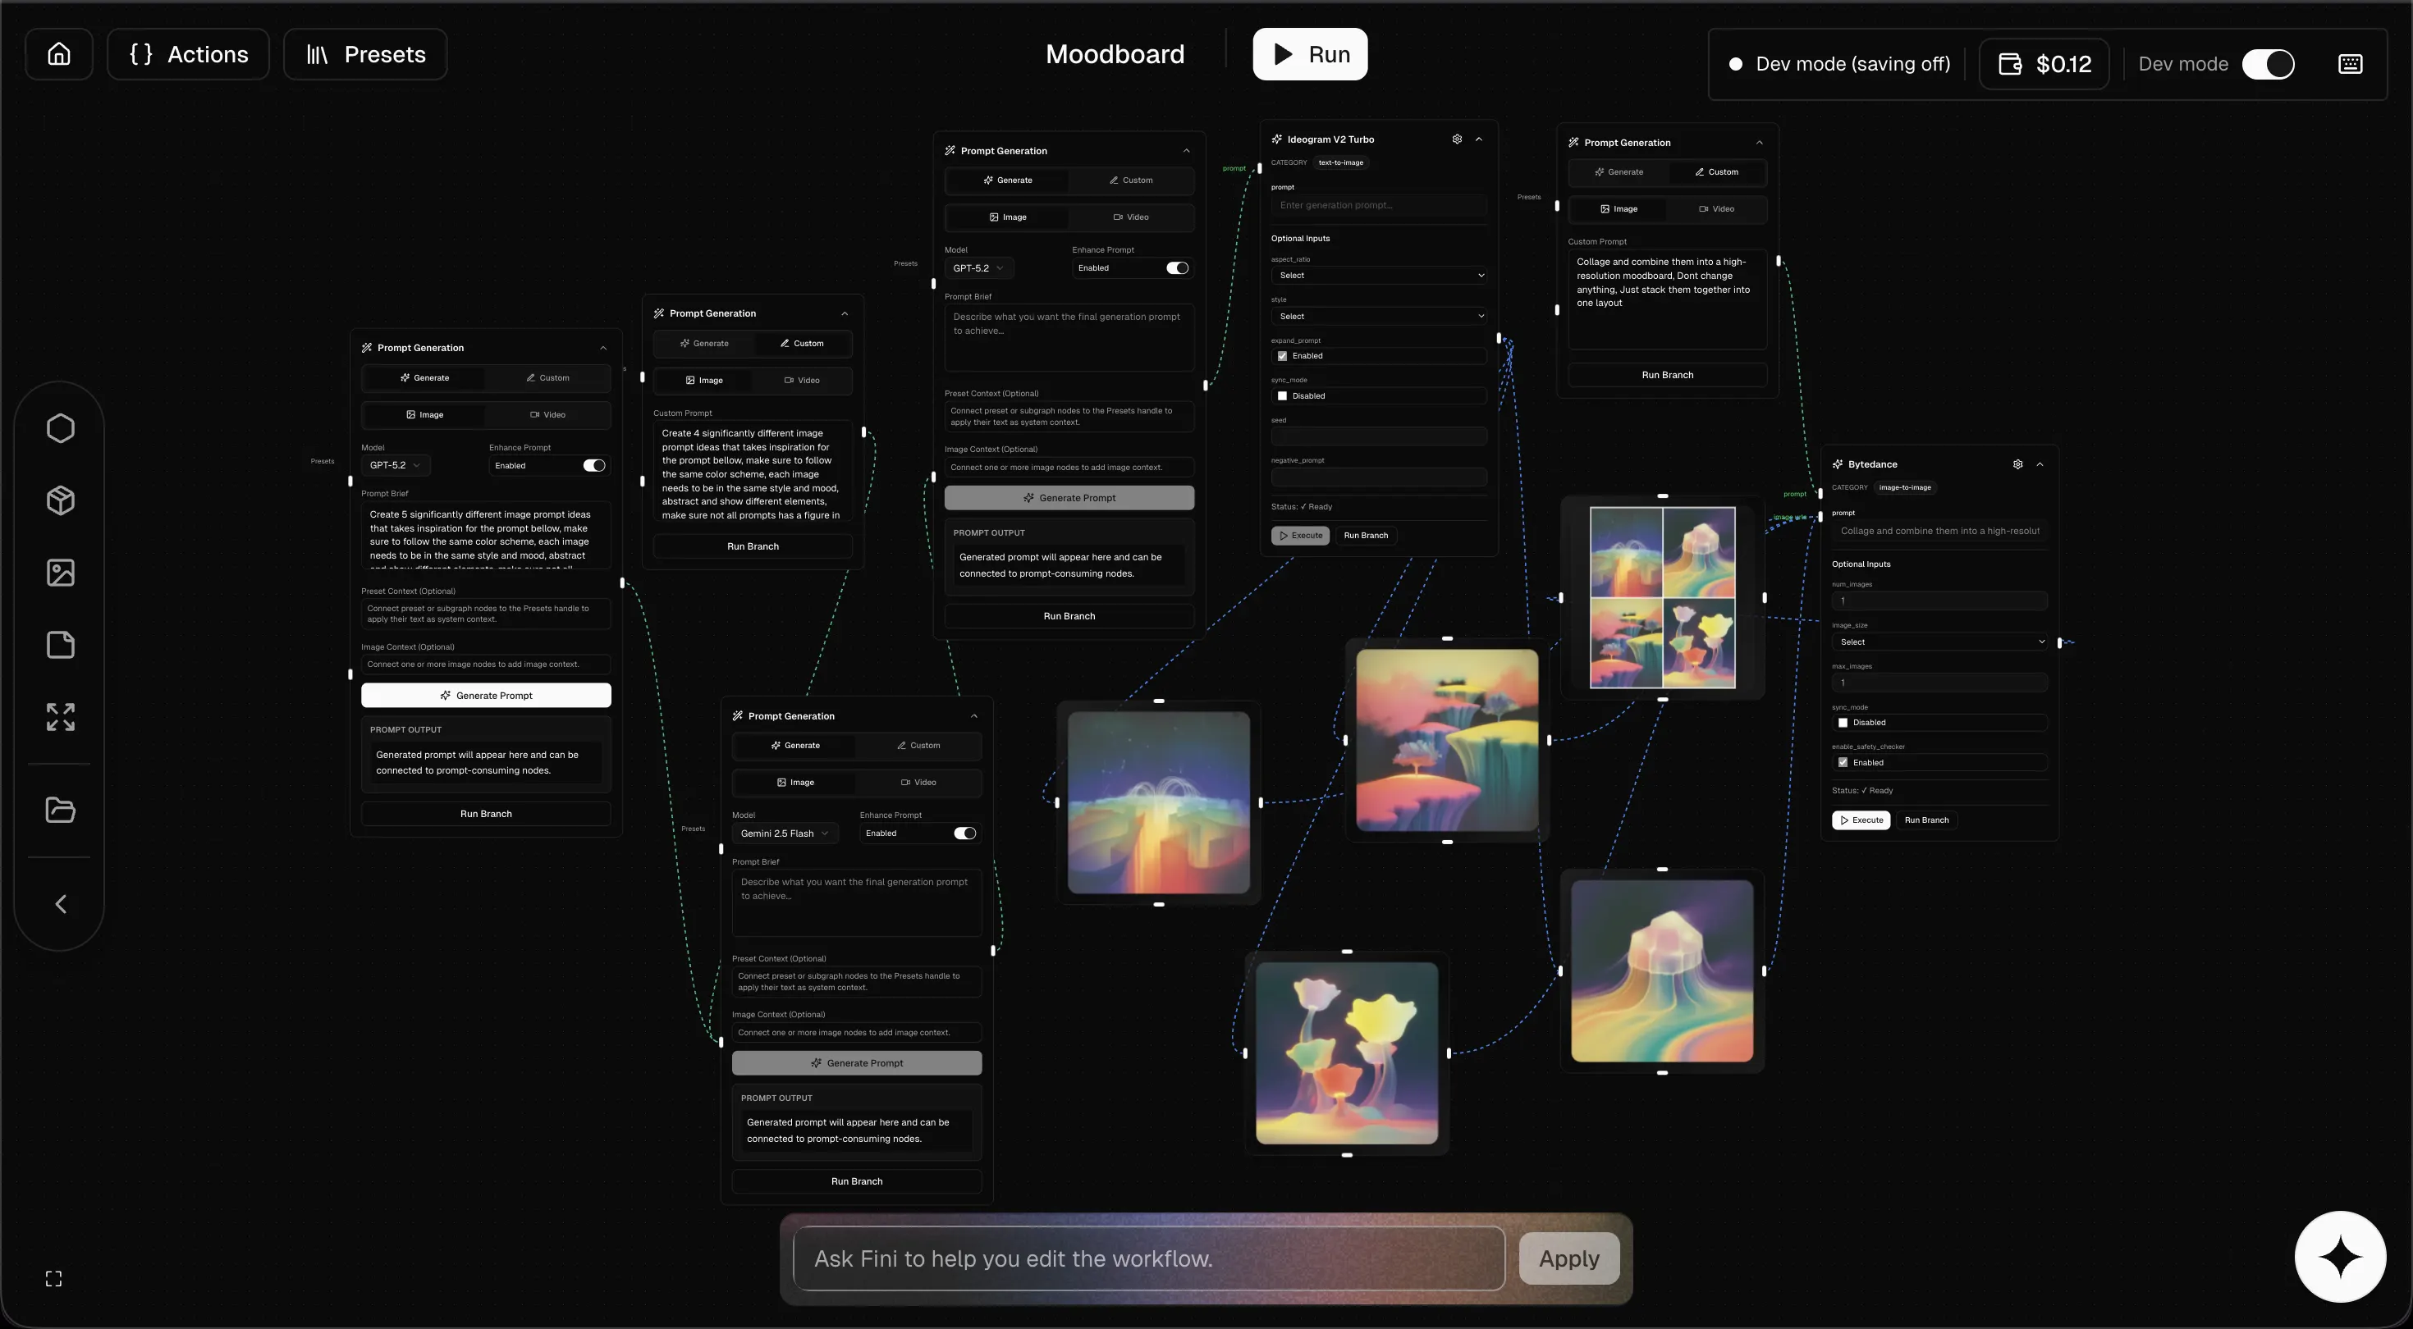Open the Gemini 2.5 Flash model dropdown

pyautogui.click(x=784, y=833)
